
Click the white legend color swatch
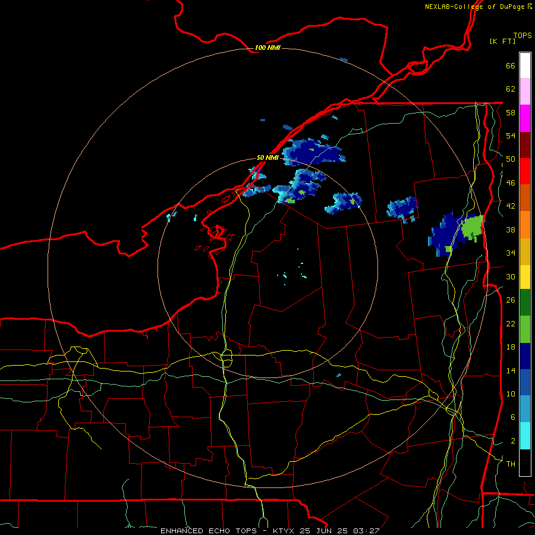pos(525,65)
